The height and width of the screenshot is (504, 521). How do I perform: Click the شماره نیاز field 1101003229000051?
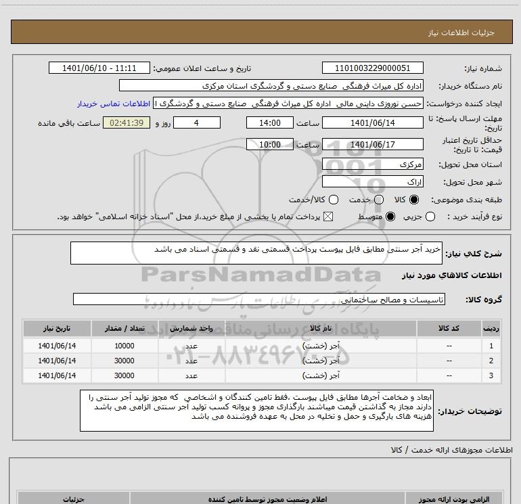pyautogui.click(x=372, y=68)
